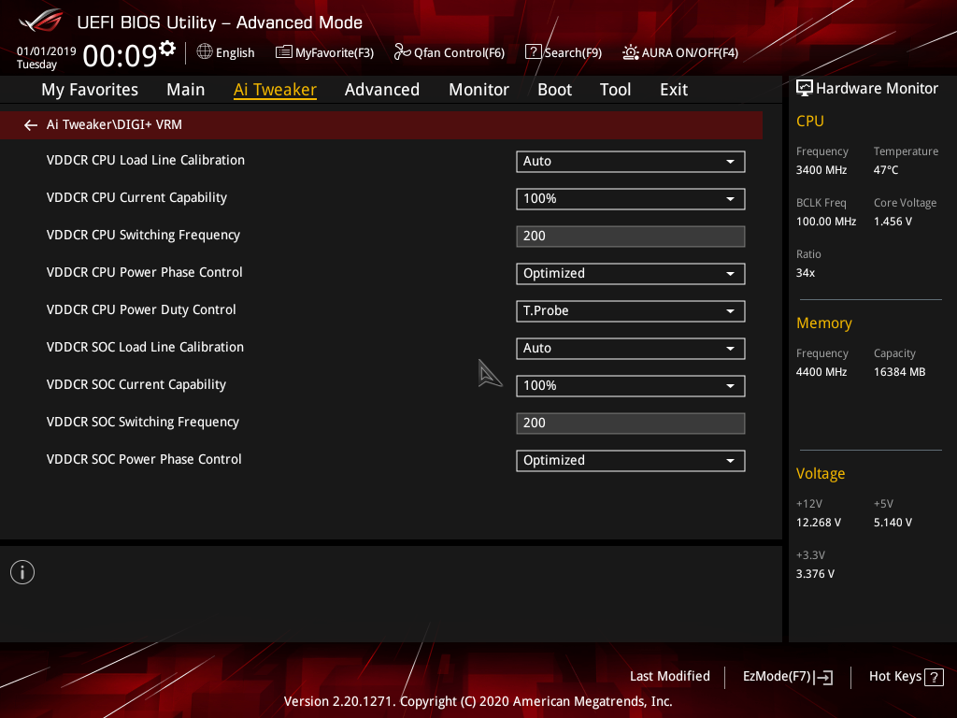Open VDDCR CPU Current Capability dropdown

click(x=631, y=199)
